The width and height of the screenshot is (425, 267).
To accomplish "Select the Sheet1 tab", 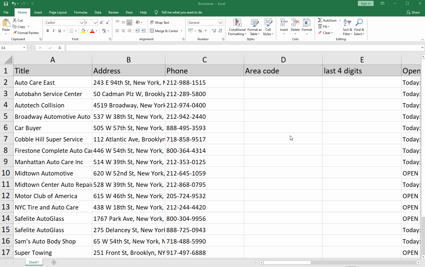I will coord(34,262).
